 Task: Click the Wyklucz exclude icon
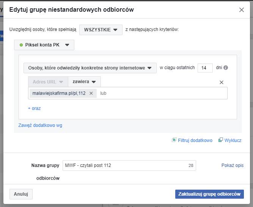[x=221, y=140]
